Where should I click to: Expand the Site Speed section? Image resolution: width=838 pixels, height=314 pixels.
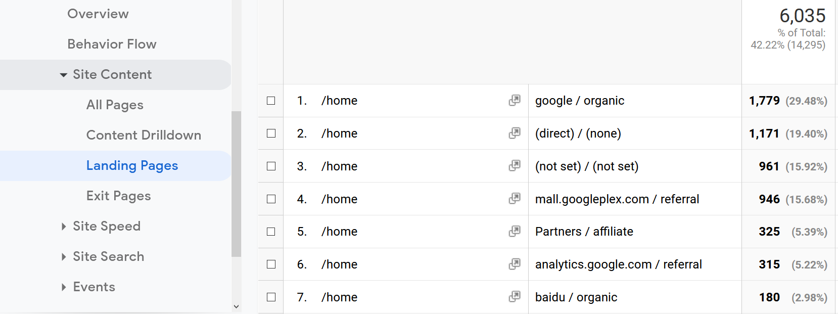pyautogui.click(x=64, y=227)
